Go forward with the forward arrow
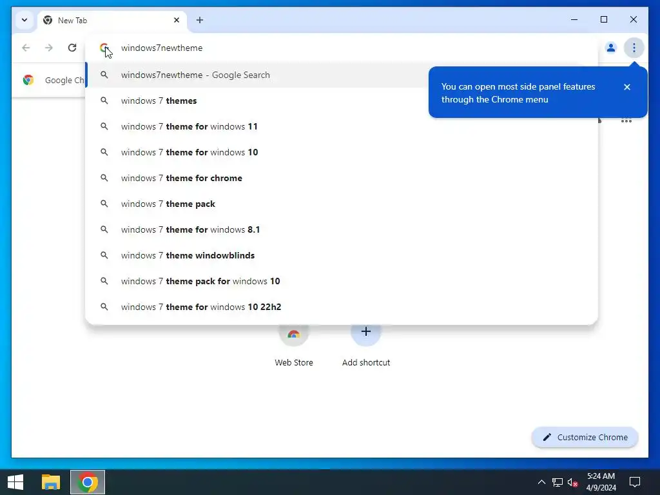The height and width of the screenshot is (495, 660). [49, 48]
